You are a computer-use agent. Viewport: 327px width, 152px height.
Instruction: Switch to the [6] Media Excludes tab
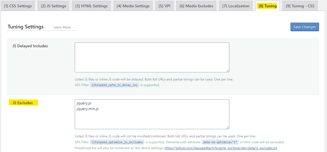[196, 6]
